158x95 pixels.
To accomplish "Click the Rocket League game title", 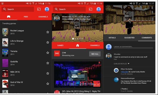I will [x=17, y=30].
